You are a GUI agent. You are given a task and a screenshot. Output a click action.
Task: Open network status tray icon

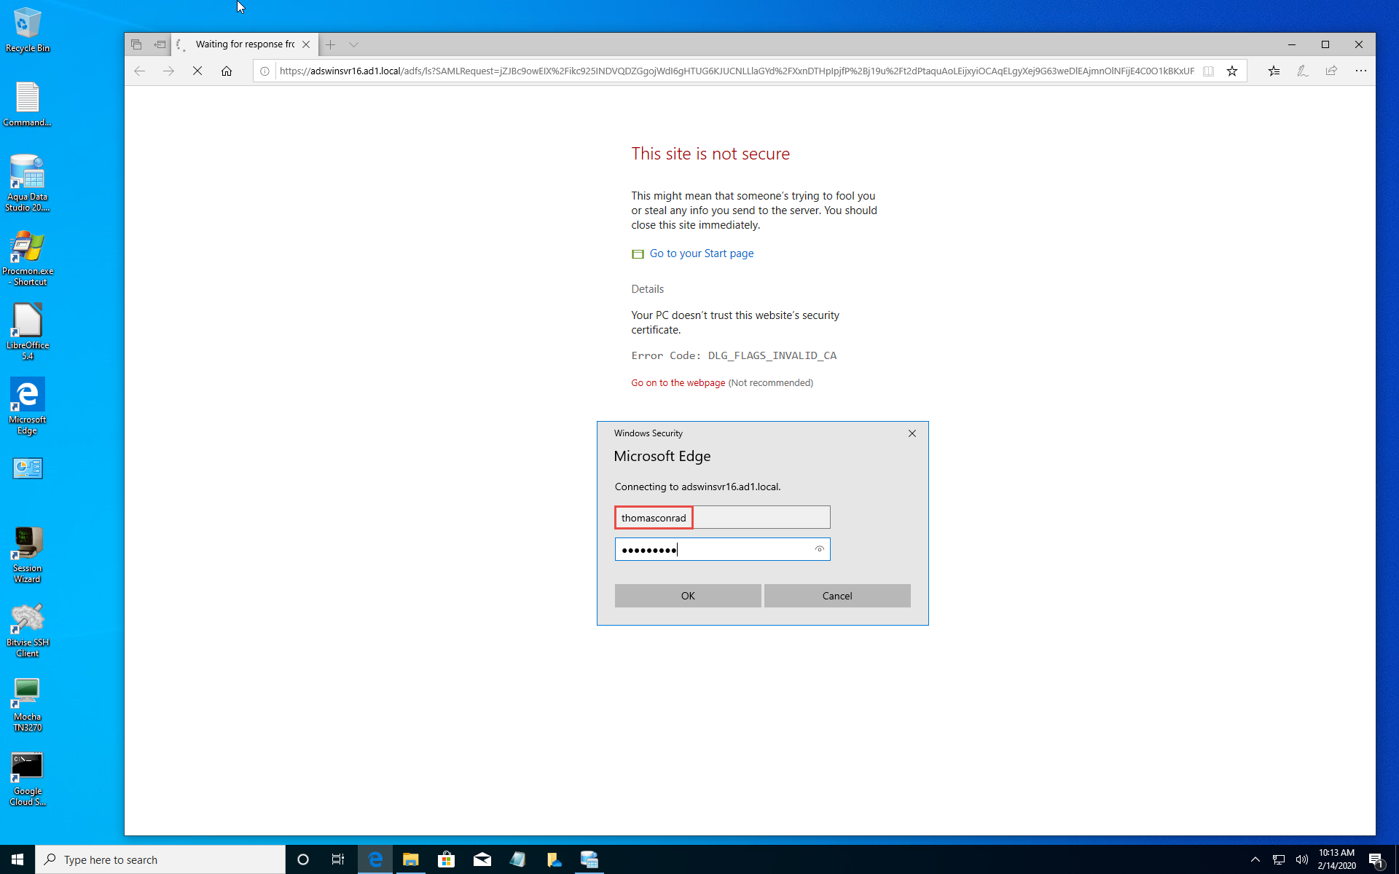[x=1279, y=859]
